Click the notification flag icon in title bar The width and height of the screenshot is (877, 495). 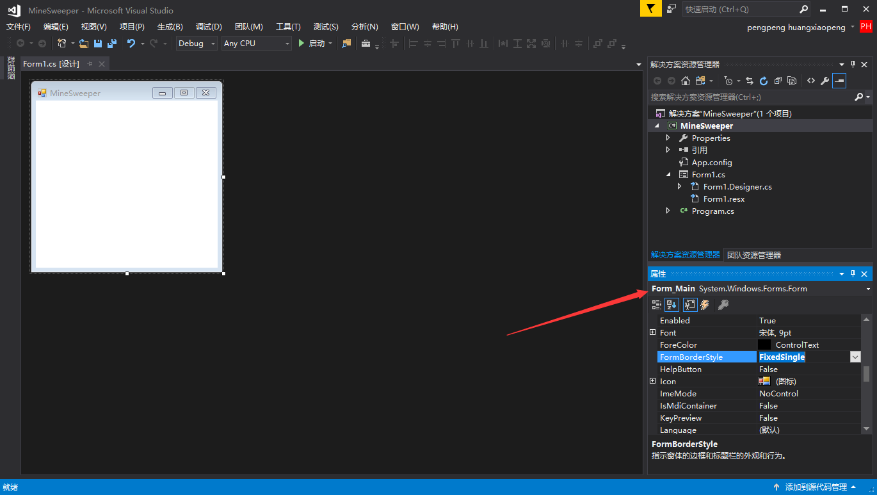coord(650,9)
